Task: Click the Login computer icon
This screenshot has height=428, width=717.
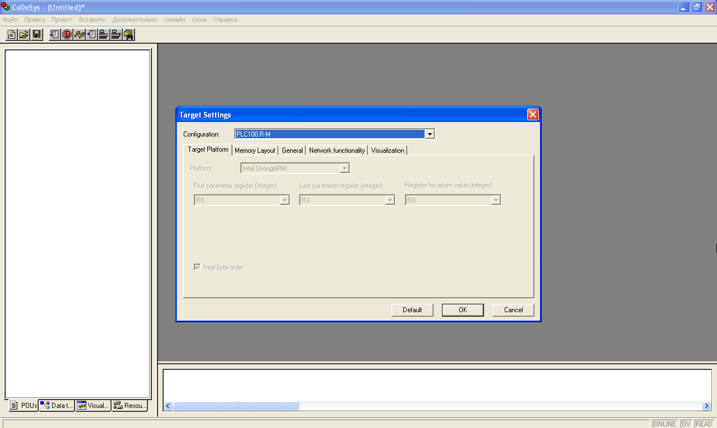Action: coord(104,35)
